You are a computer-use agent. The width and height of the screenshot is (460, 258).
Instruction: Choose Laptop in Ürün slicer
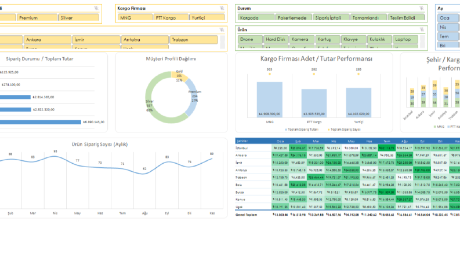[x=405, y=39]
